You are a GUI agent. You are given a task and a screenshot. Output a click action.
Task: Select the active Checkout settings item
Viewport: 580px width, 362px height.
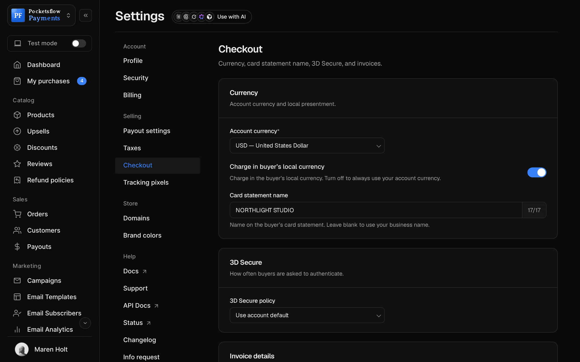(x=157, y=165)
